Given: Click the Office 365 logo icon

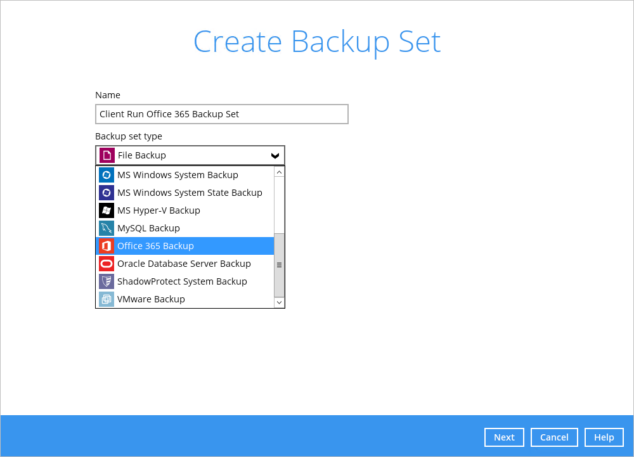Looking at the screenshot, I should [107, 246].
